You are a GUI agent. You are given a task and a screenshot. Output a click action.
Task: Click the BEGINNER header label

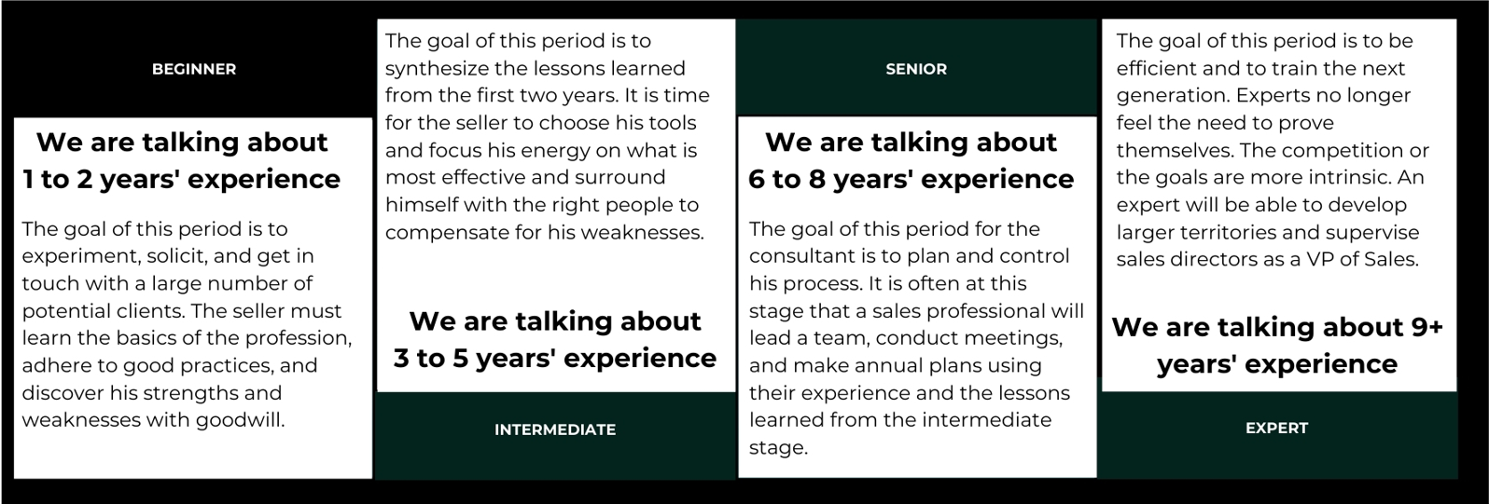coord(194,69)
